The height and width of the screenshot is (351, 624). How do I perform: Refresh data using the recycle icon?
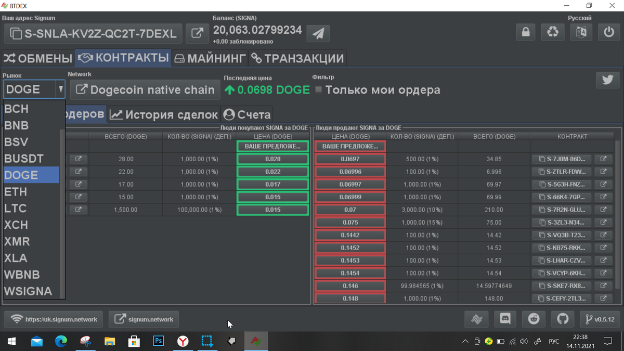[x=553, y=32]
